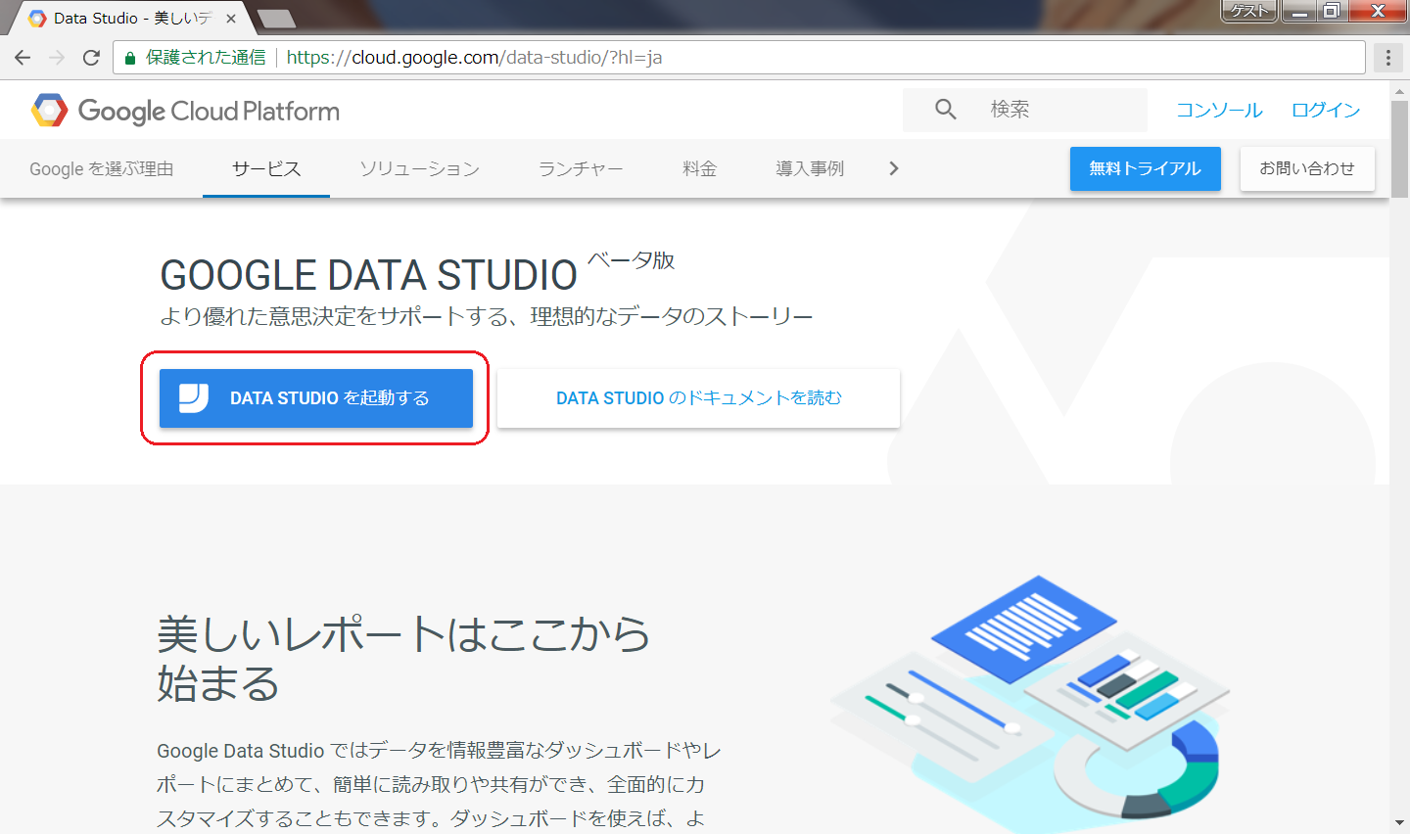The height and width of the screenshot is (834, 1410).
Task: Click the 美しいレポートはここから heading
Action: [403, 659]
